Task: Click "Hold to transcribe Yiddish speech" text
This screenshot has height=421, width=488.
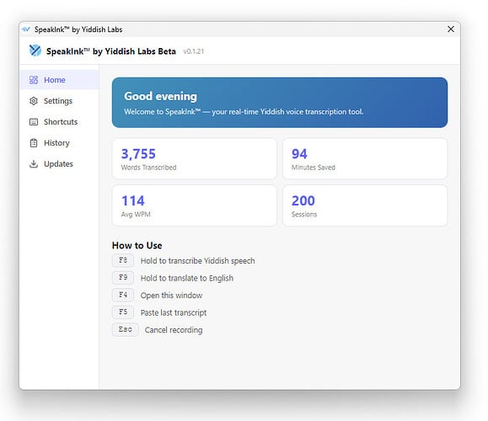Action: pos(197,261)
